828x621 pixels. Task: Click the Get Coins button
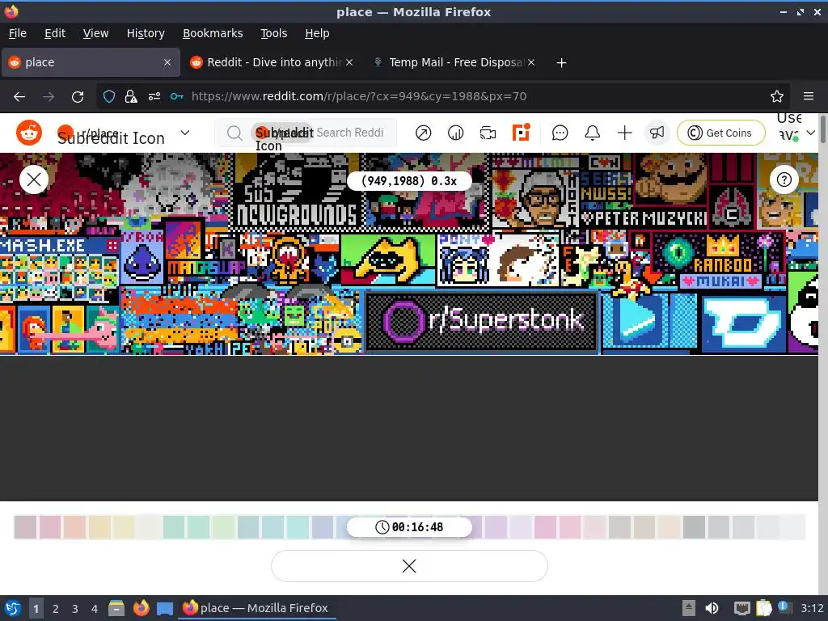720,133
